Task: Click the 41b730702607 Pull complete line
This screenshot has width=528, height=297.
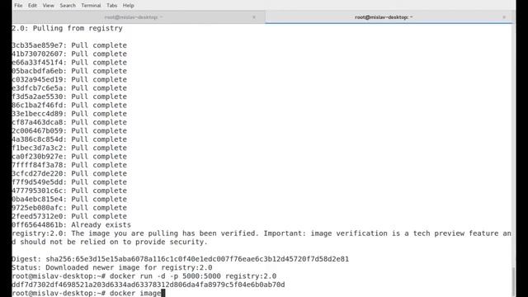Action: 69,54
